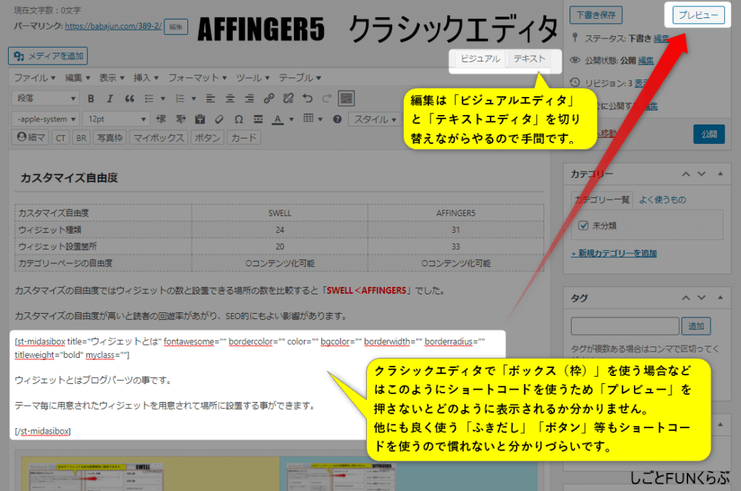The width and height of the screenshot is (741, 491).
Task: Open the table grid icon
Action: tap(308, 119)
